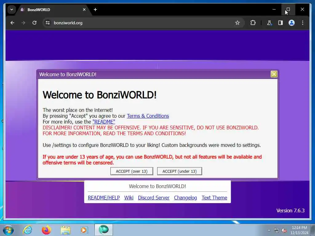Open Windows Explorer folder in taskbar
This screenshot has height=236, width=315.
point(66,230)
